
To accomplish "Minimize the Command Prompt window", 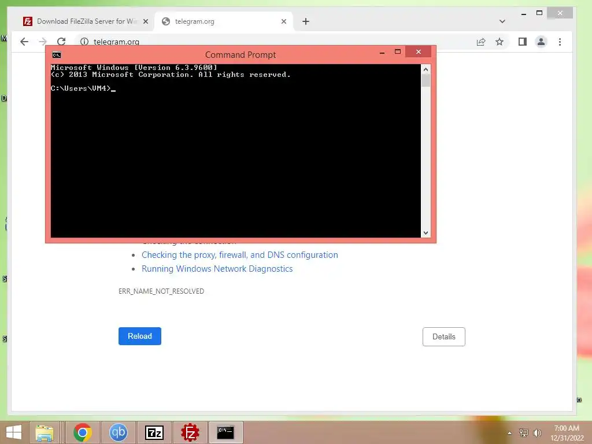I will [382, 52].
